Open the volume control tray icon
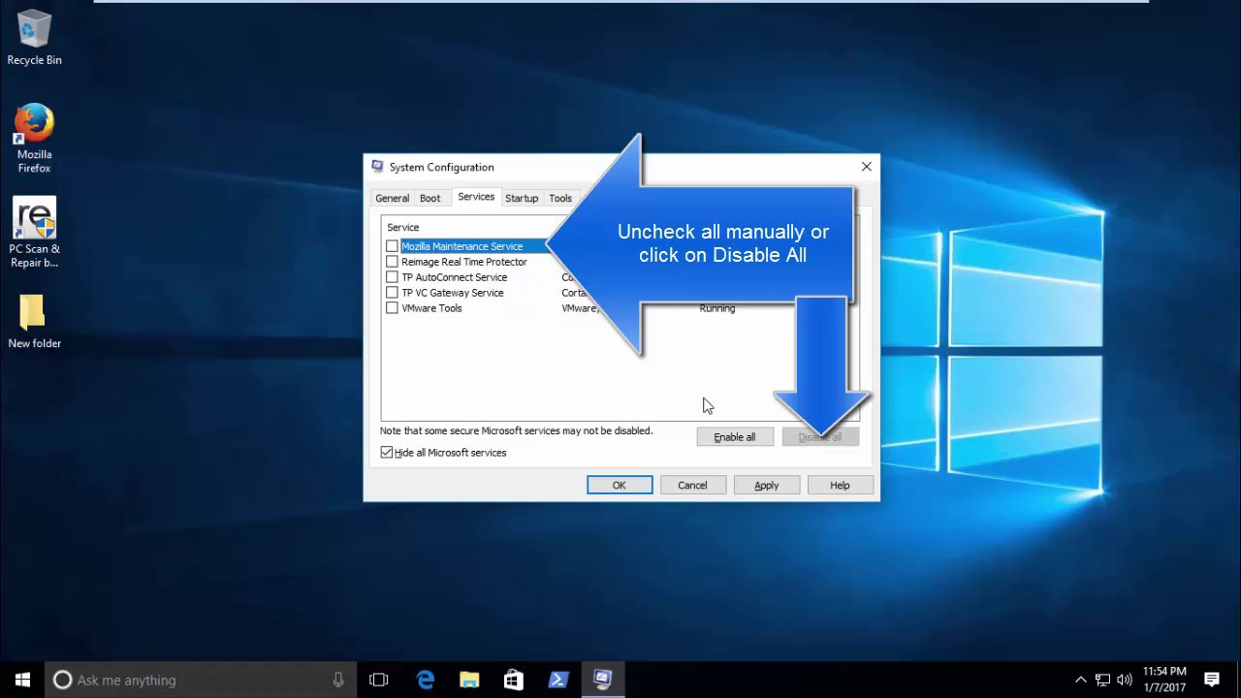The image size is (1241, 698). click(1125, 680)
